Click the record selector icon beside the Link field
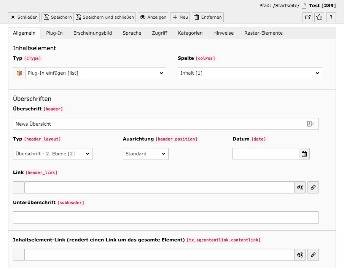The image size is (344, 270). click(299, 187)
